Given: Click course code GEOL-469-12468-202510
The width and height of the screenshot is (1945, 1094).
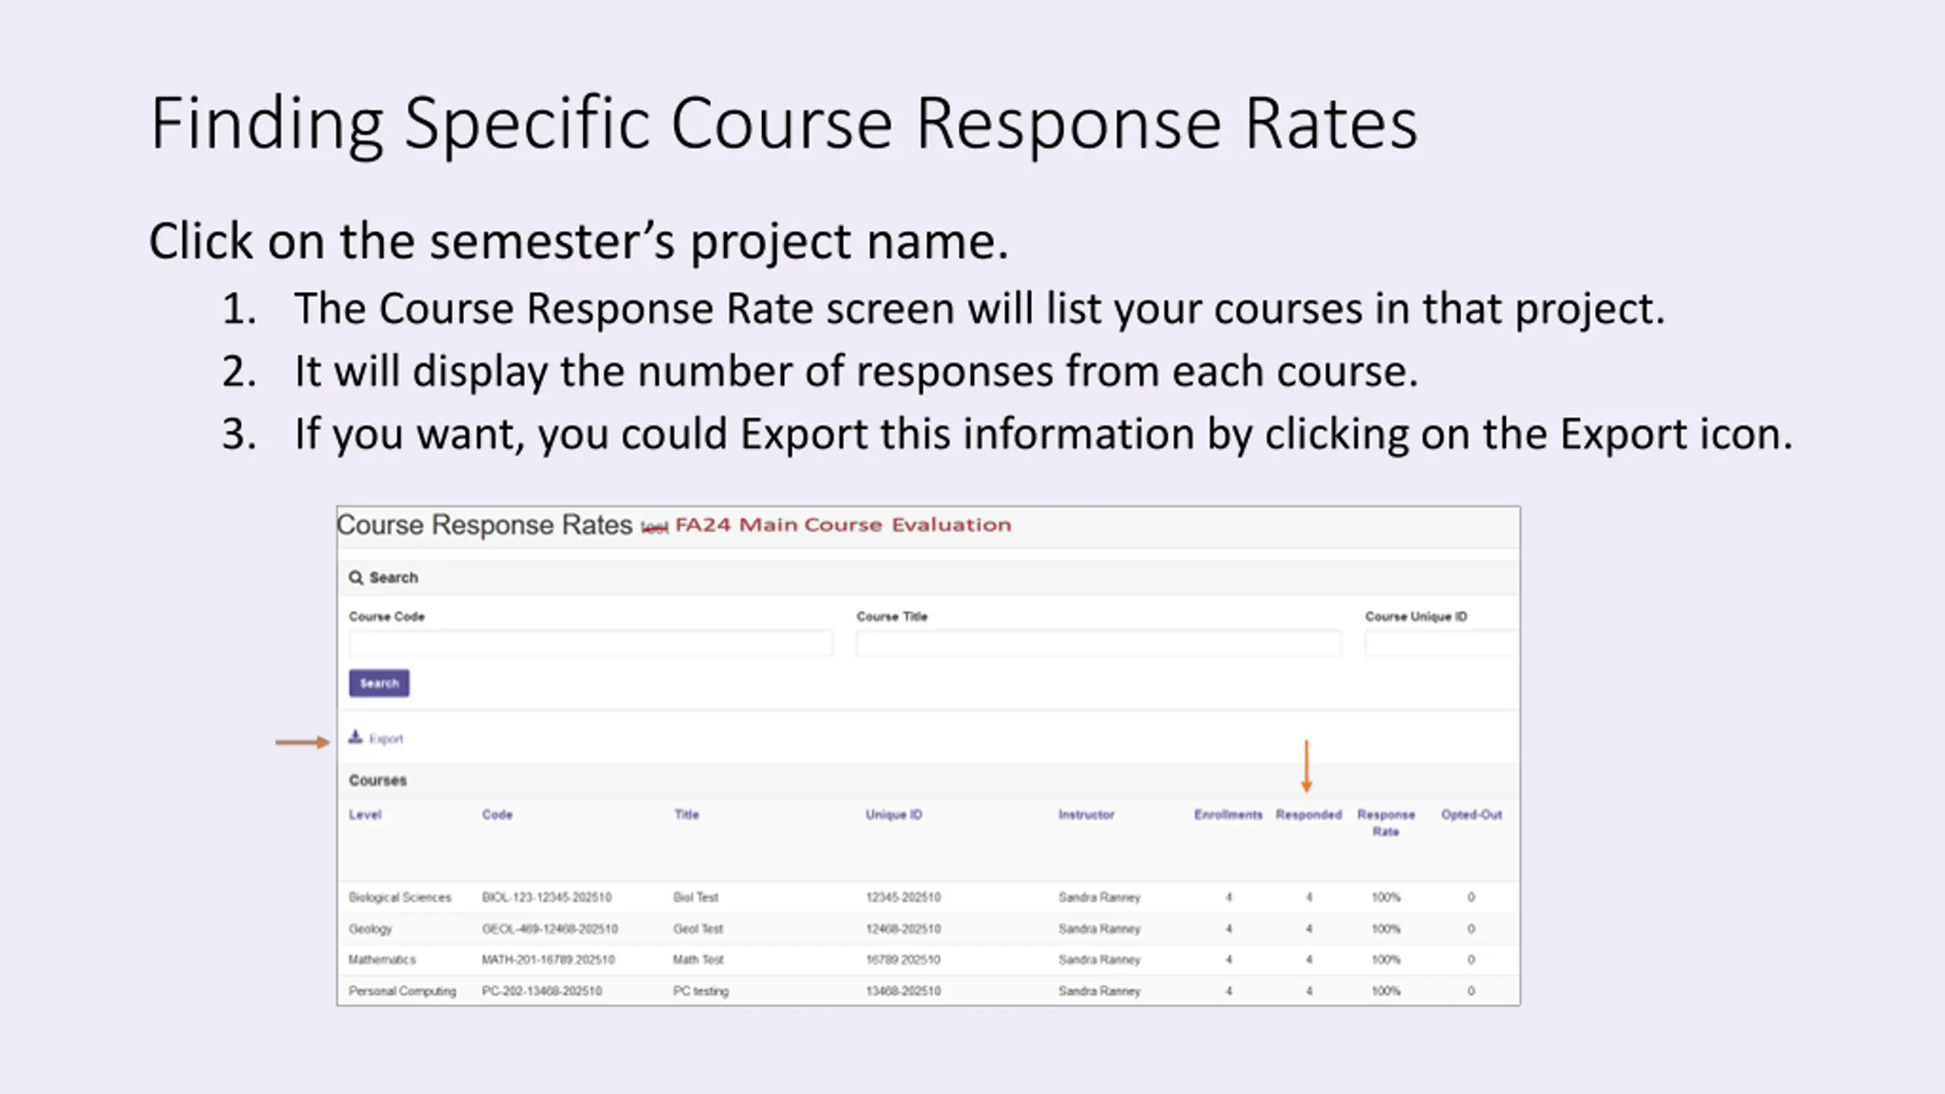Looking at the screenshot, I should click(549, 928).
